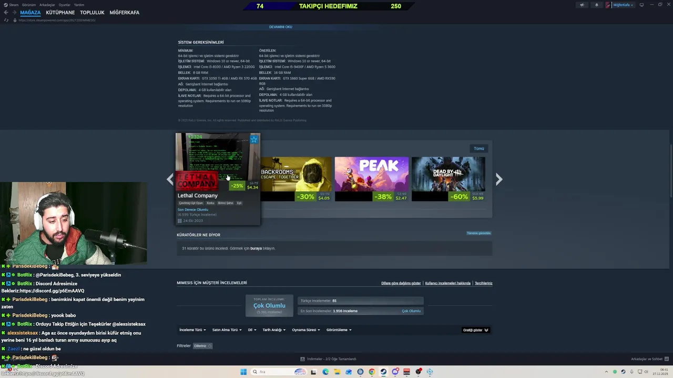Click Dillere göre dağılımı göster link
The image size is (673, 378).
tap(401, 283)
